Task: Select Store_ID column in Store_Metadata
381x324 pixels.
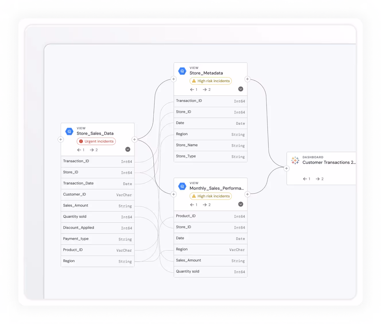Action: [x=211, y=112]
